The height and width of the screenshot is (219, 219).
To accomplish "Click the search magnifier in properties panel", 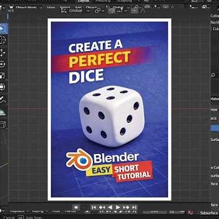I will 213,75.
